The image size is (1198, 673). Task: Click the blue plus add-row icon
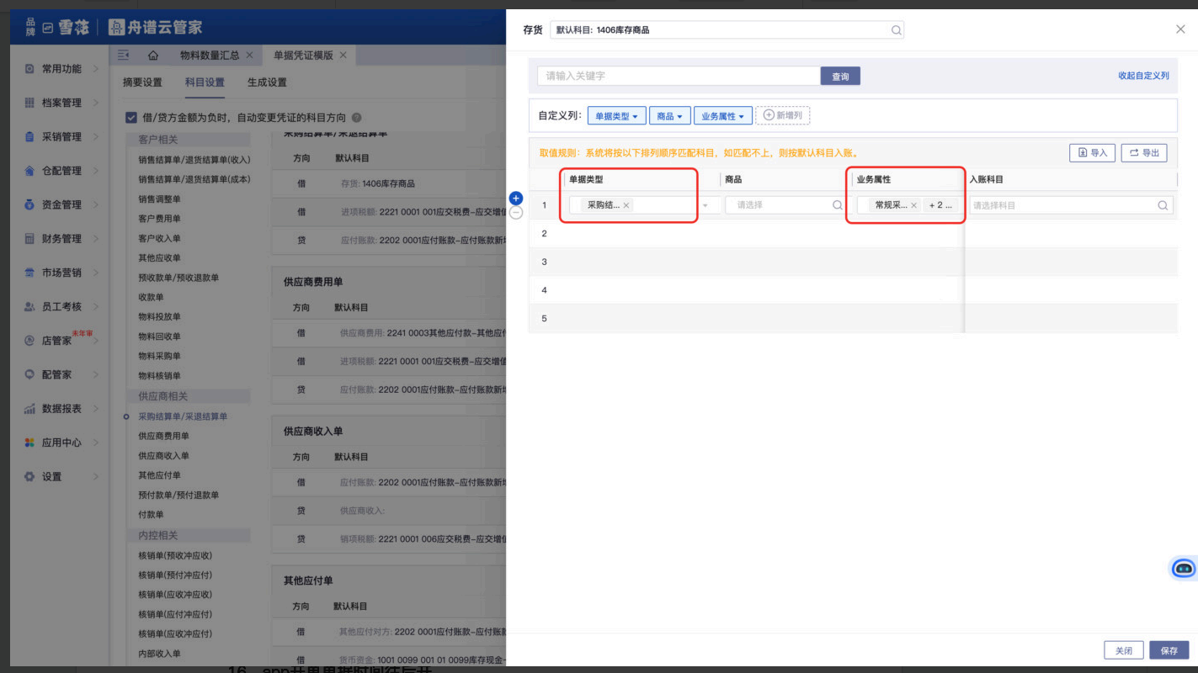pos(516,199)
